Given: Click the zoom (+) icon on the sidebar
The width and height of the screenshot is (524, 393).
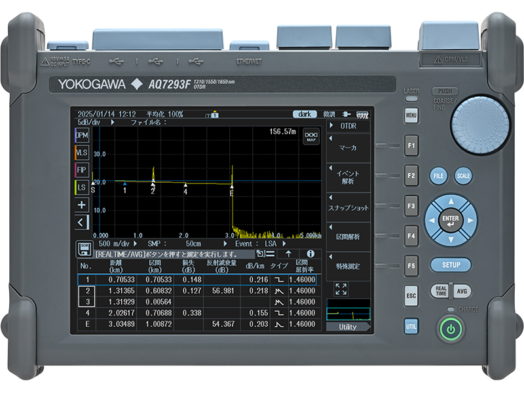Looking at the screenshot, I should pos(80,205).
